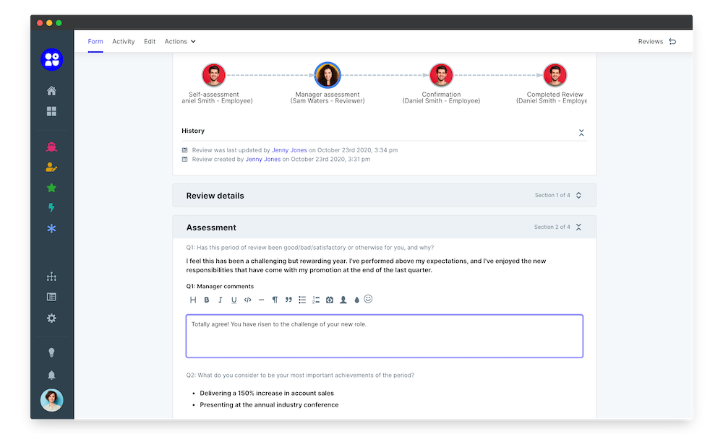Toggle underline in comment editor

[x=234, y=300]
